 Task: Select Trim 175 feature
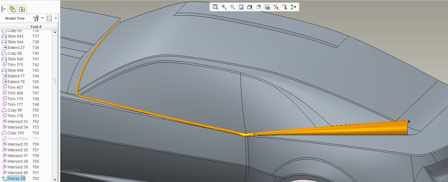[16, 65]
